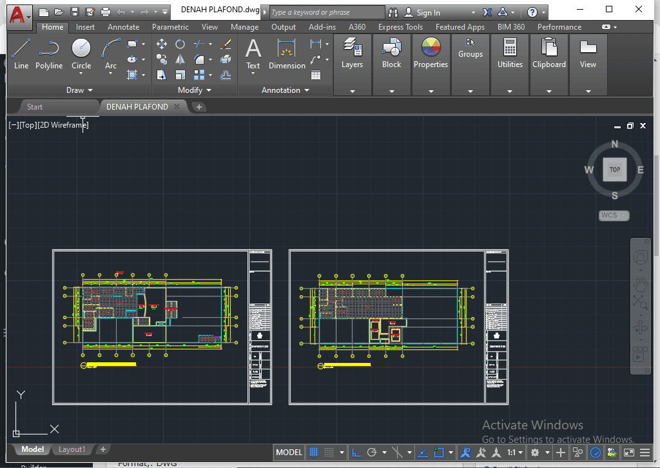The image size is (660, 468).
Task: Toggle drawing grid display in status bar
Action: click(x=314, y=453)
